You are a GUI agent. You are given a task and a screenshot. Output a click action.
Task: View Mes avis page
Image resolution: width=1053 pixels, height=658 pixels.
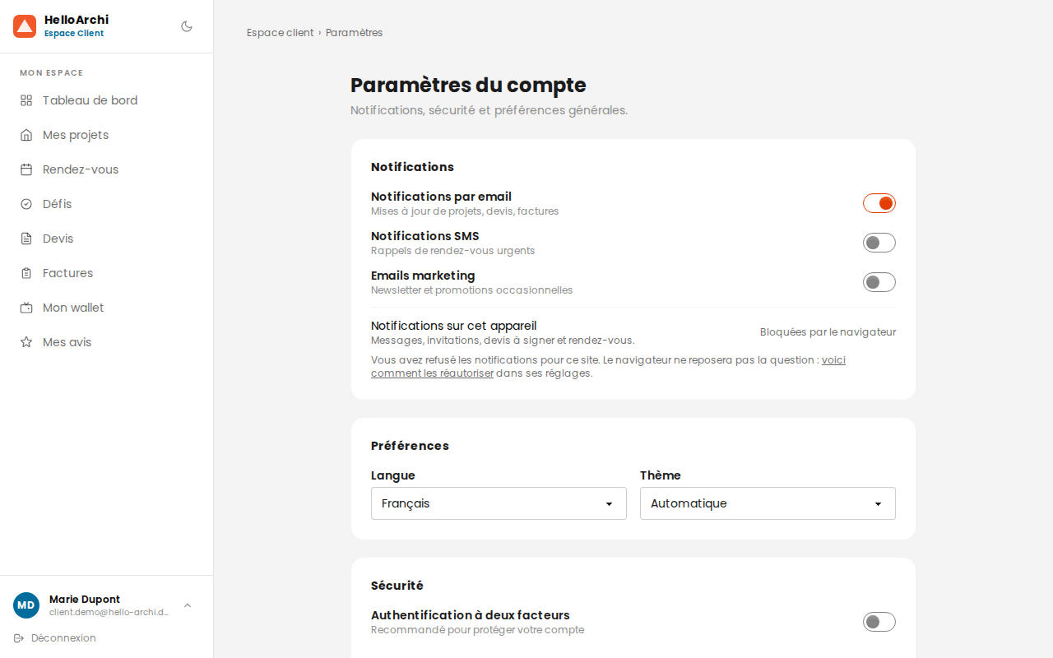(107, 342)
